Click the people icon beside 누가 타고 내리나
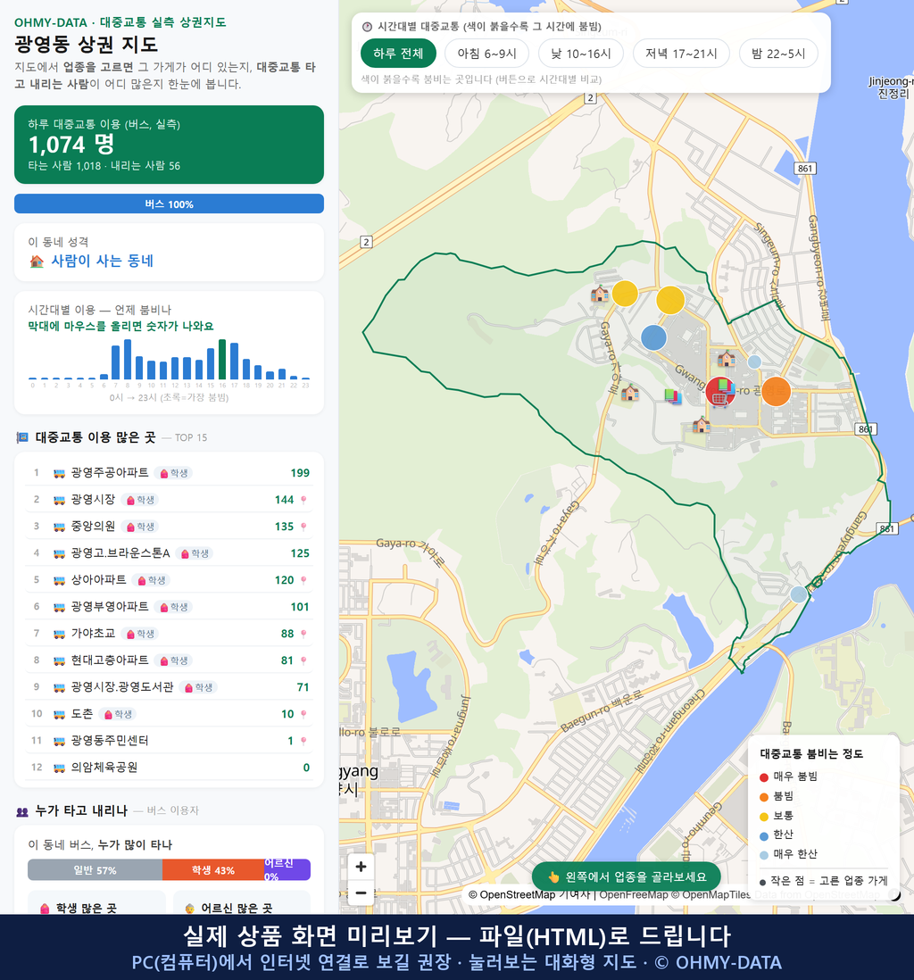 [22, 811]
